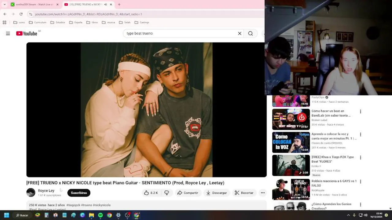Image resolution: width=392 pixels, height=220 pixels.
Task: Open the Settings gear in the taskbar
Action: pos(118,215)
